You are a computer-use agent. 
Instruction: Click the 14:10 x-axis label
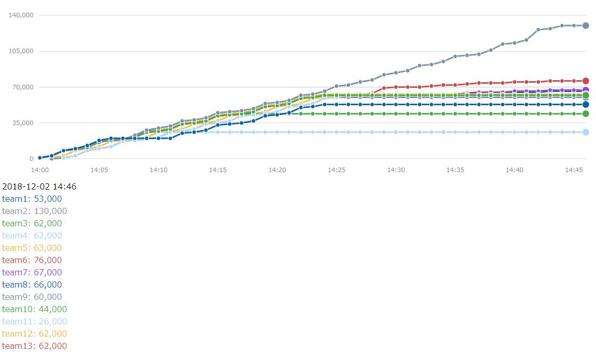tap(158, 170)
